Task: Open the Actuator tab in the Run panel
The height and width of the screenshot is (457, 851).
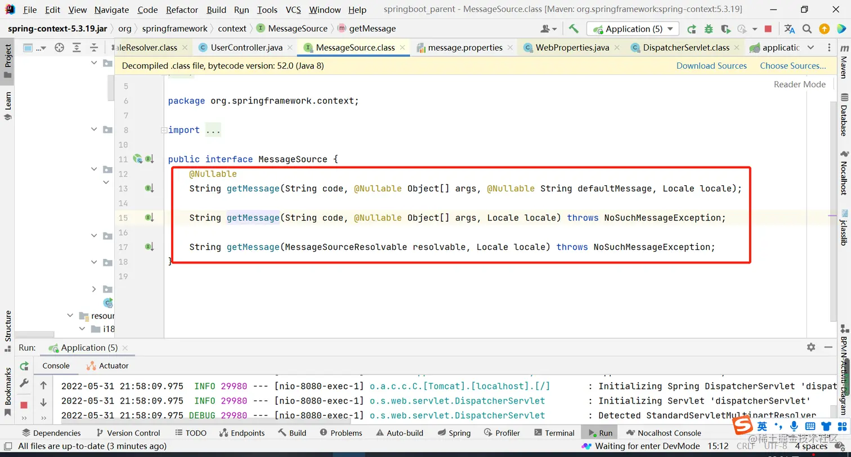Action: click(108, 366)
